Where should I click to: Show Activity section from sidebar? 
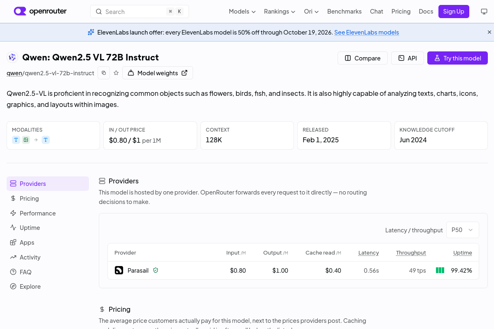tap(48, 257)
